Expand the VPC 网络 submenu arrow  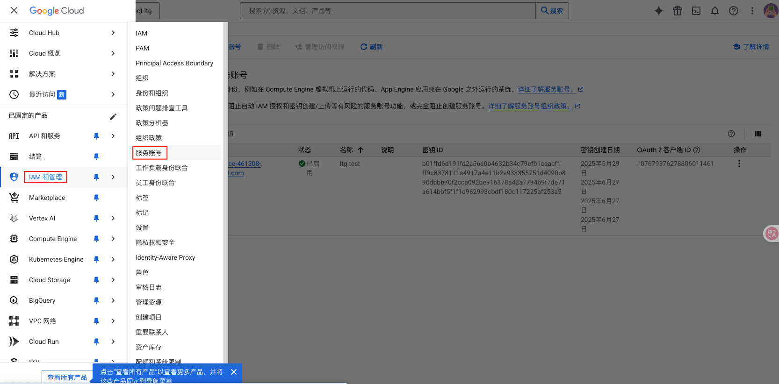113,321
